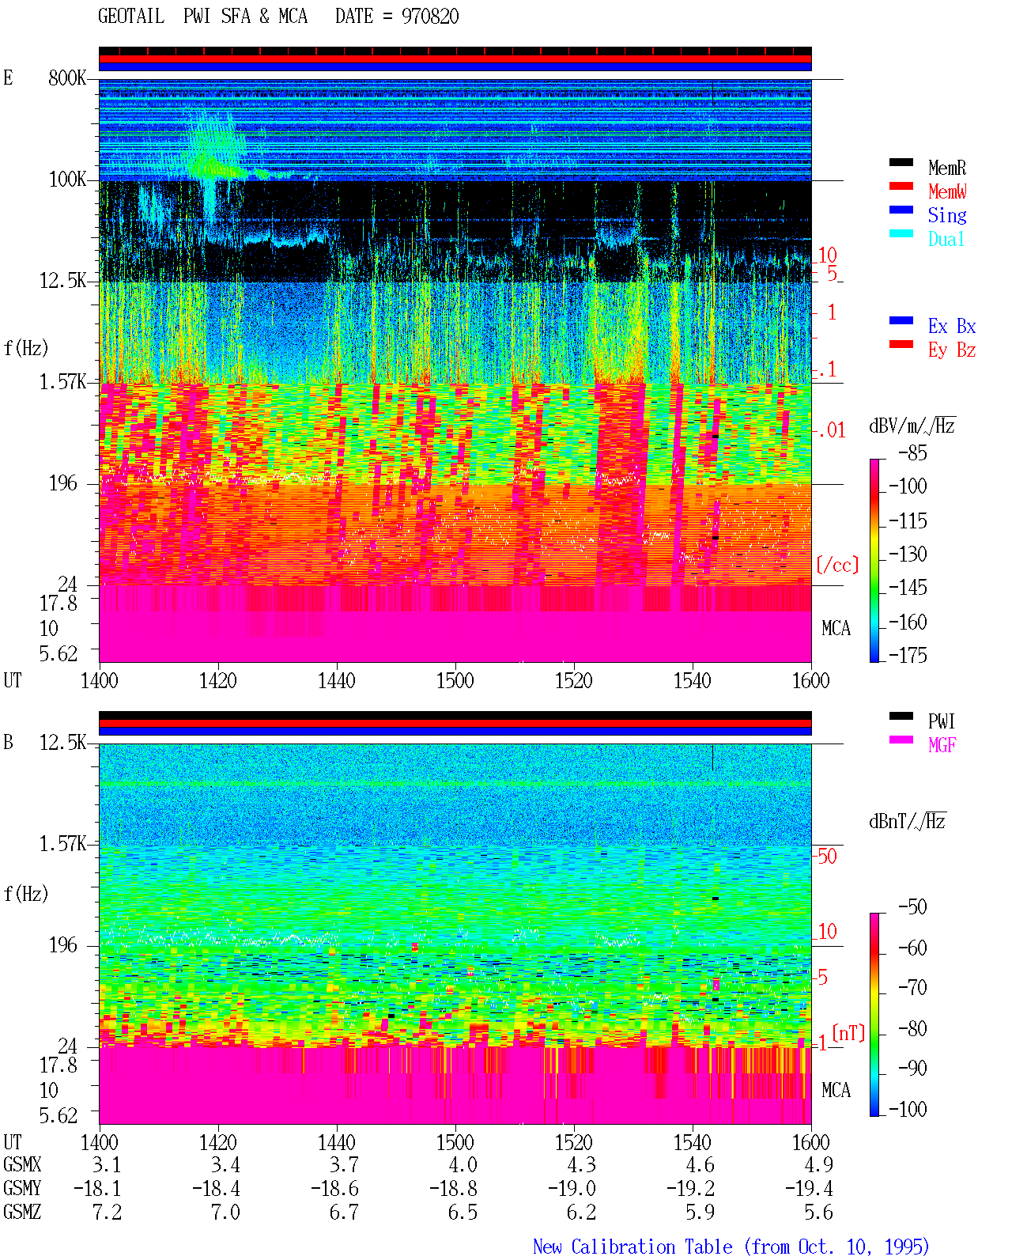Select the '[nT]' field unit label

tap(848, 1033)
